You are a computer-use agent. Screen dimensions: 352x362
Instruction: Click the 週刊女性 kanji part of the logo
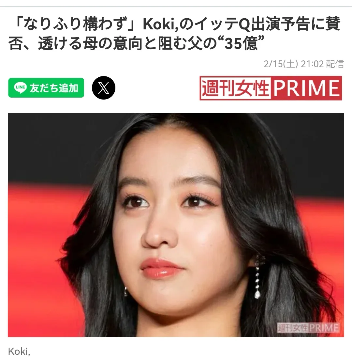pos(235,88)
